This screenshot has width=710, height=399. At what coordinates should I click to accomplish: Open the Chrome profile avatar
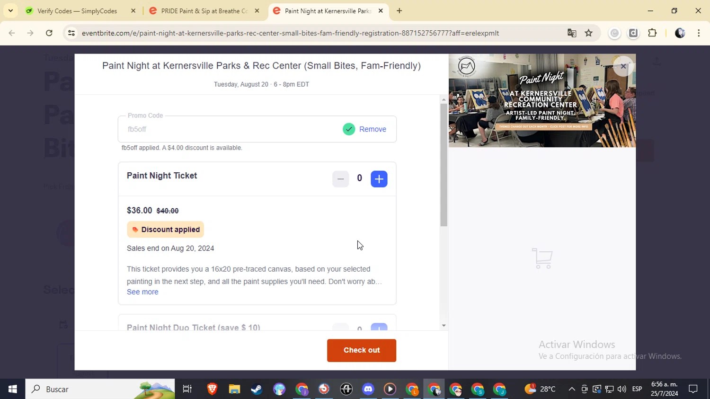coord(680,33)
